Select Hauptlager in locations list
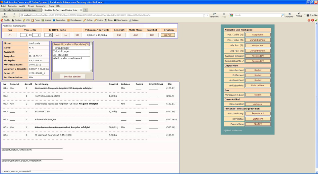This screenshot has width=318, height=174. coord(71,48)
